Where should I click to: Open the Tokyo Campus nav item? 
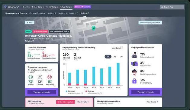click(x=66, y=7)
